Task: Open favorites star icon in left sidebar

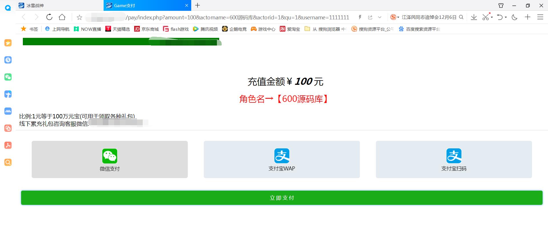Action: click(x=8, y=43)
